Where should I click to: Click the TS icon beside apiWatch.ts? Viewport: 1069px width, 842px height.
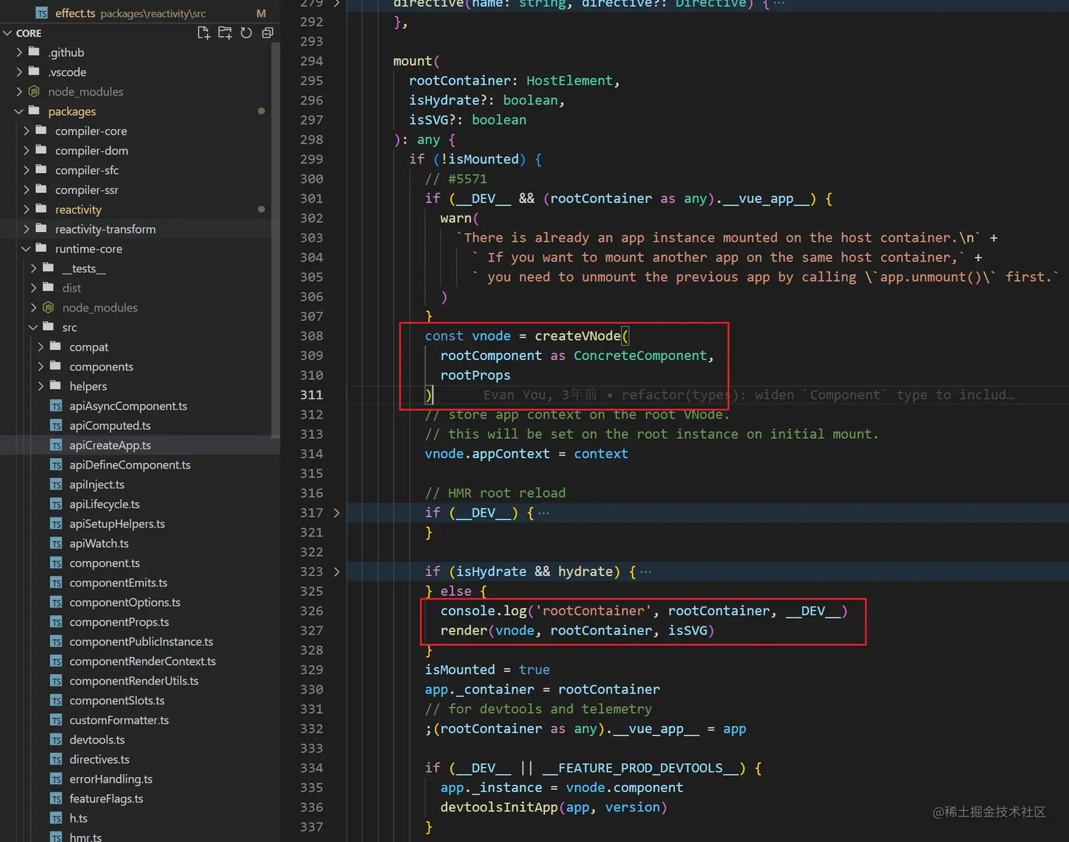pyautogui.click(x=56, y=544)
